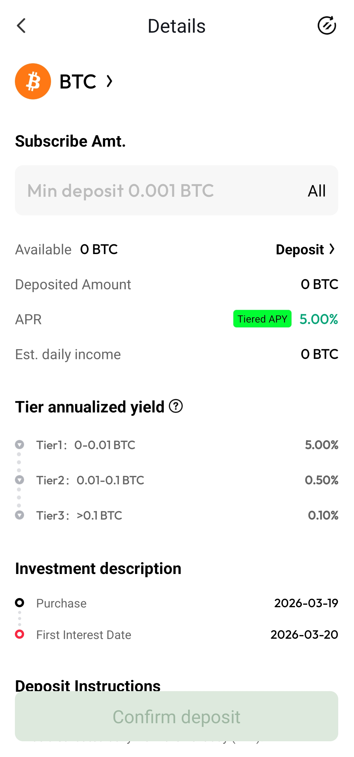Screen dimensions: 354x757
Task: Select the Tier2 0.01-0.1 BTC row
Action: pos(176,480)
